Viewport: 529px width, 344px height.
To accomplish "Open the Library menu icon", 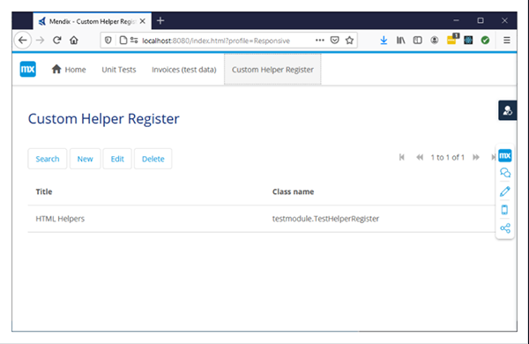I will (x=401, y=41).
